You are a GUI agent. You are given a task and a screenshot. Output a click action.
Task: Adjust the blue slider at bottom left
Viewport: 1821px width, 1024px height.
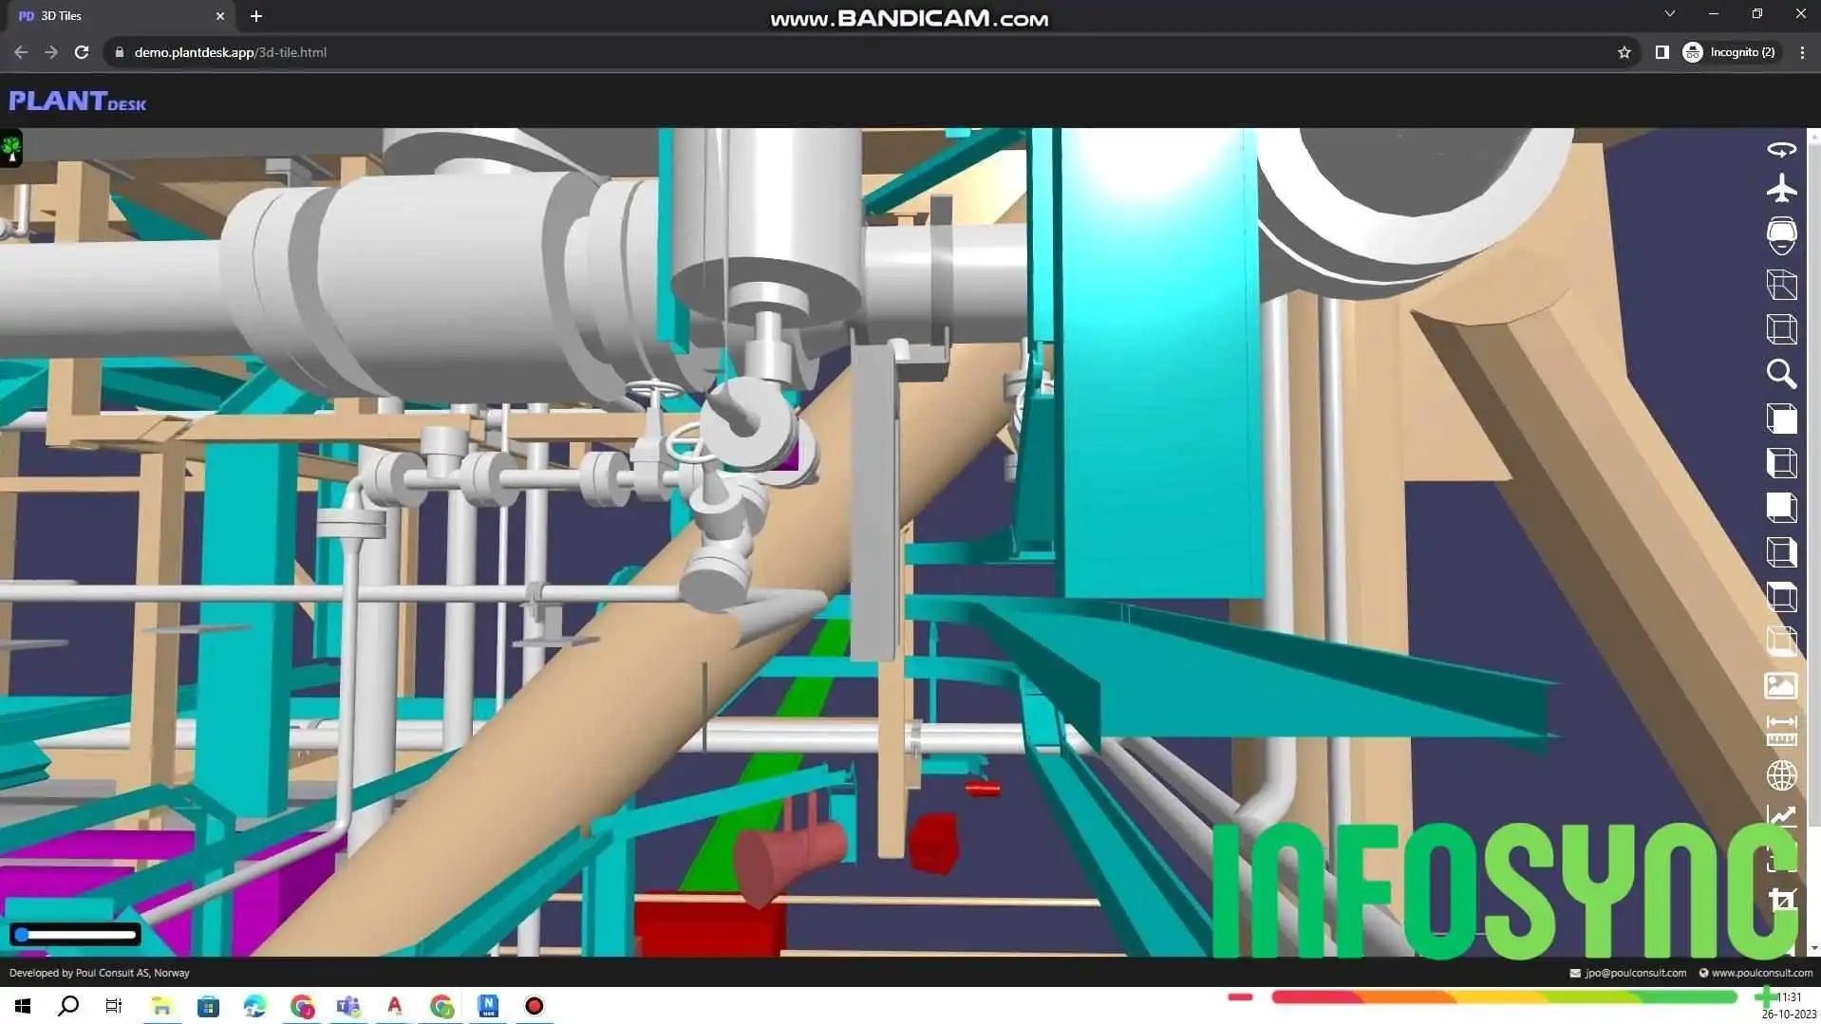[x=76, y=935]
